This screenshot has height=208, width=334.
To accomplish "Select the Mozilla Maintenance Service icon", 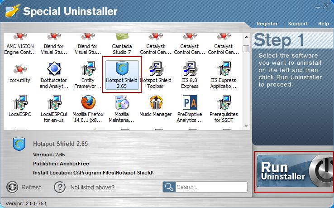I will pyautogui.click(x=122, y=102).
